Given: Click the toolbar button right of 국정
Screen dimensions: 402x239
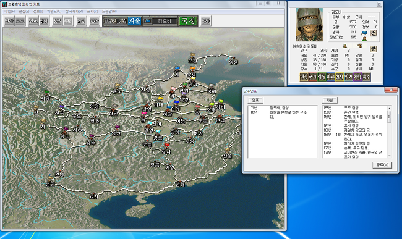Looking at the screenshot, I should point(205,21).
